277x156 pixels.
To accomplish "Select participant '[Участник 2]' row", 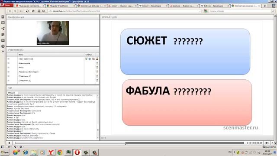I will 53,81.
